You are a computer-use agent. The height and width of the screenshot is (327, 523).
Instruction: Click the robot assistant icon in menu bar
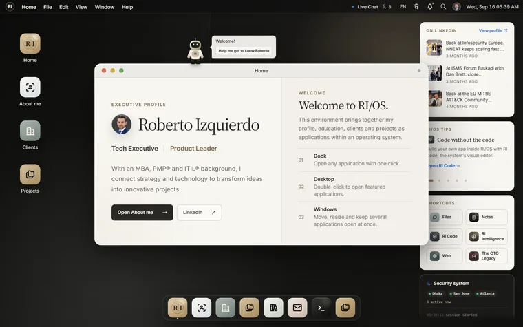416,6
